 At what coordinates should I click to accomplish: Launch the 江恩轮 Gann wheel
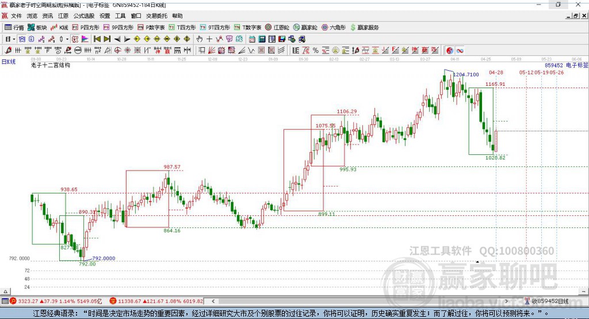(x=277, y=28)
